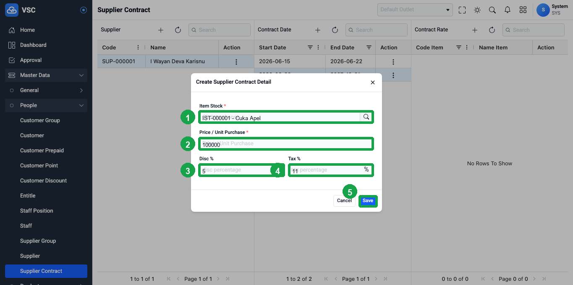
Task: Add new supplier with plus icon
Action: point(161,30)
